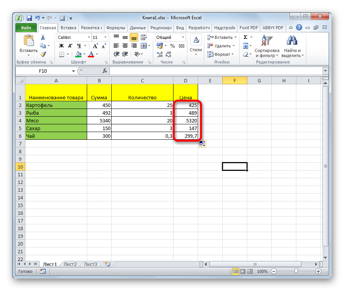The width and height of the screenshot is (344, 291).
Task: Click the zoom slider handle
Action: click(296, 271)
